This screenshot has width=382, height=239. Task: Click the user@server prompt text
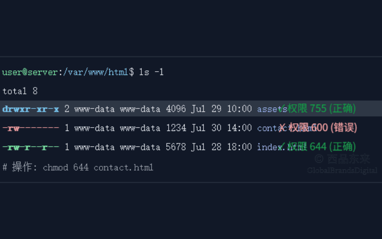[30, 72]
